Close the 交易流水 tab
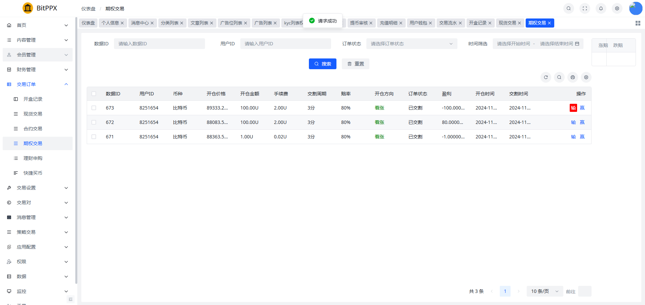 tap(460, 23)
